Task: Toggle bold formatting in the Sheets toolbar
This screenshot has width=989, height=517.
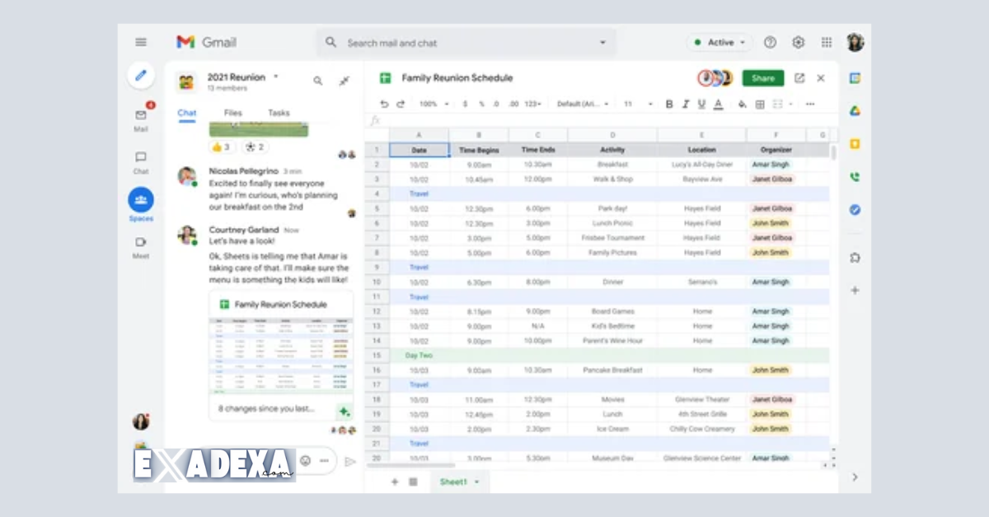Action: (668, 104)
